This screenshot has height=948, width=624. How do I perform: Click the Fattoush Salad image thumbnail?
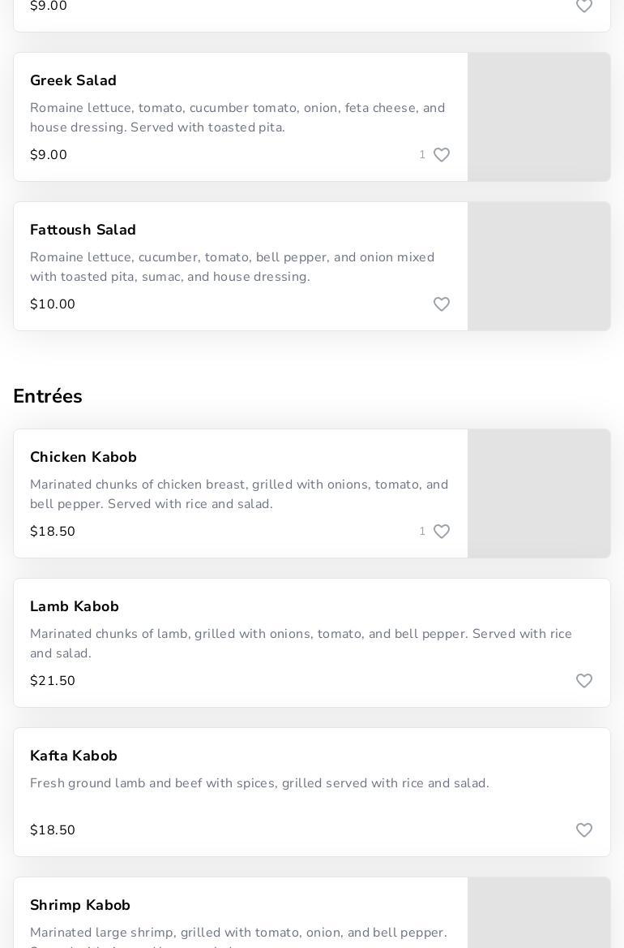click(x=539, y=266)
